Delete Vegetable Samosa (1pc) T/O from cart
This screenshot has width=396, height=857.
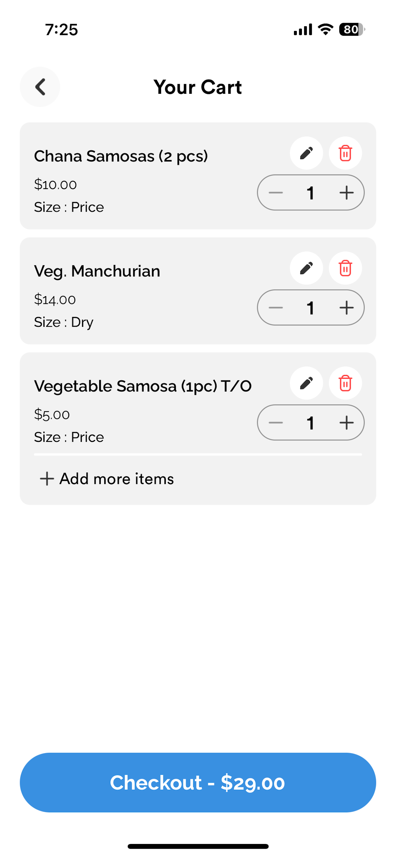345,383
